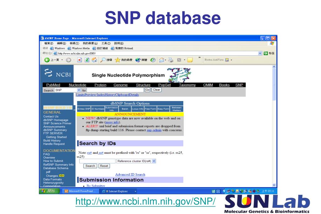The height and width of the screenshot is (214, 321).
Task: Select the Entrez SNP search option tab
Action: coord(84,109)
